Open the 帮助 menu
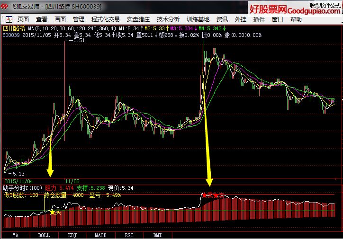Image resolution: width=343 pixels, height=239 pixels. tap(296, 19)
